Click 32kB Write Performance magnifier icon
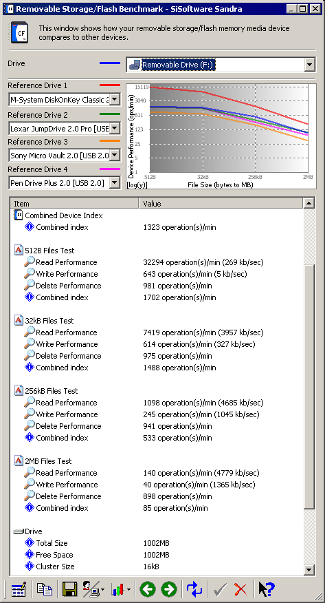This screenshot has width=325, height=603. (x=29, y=343)
